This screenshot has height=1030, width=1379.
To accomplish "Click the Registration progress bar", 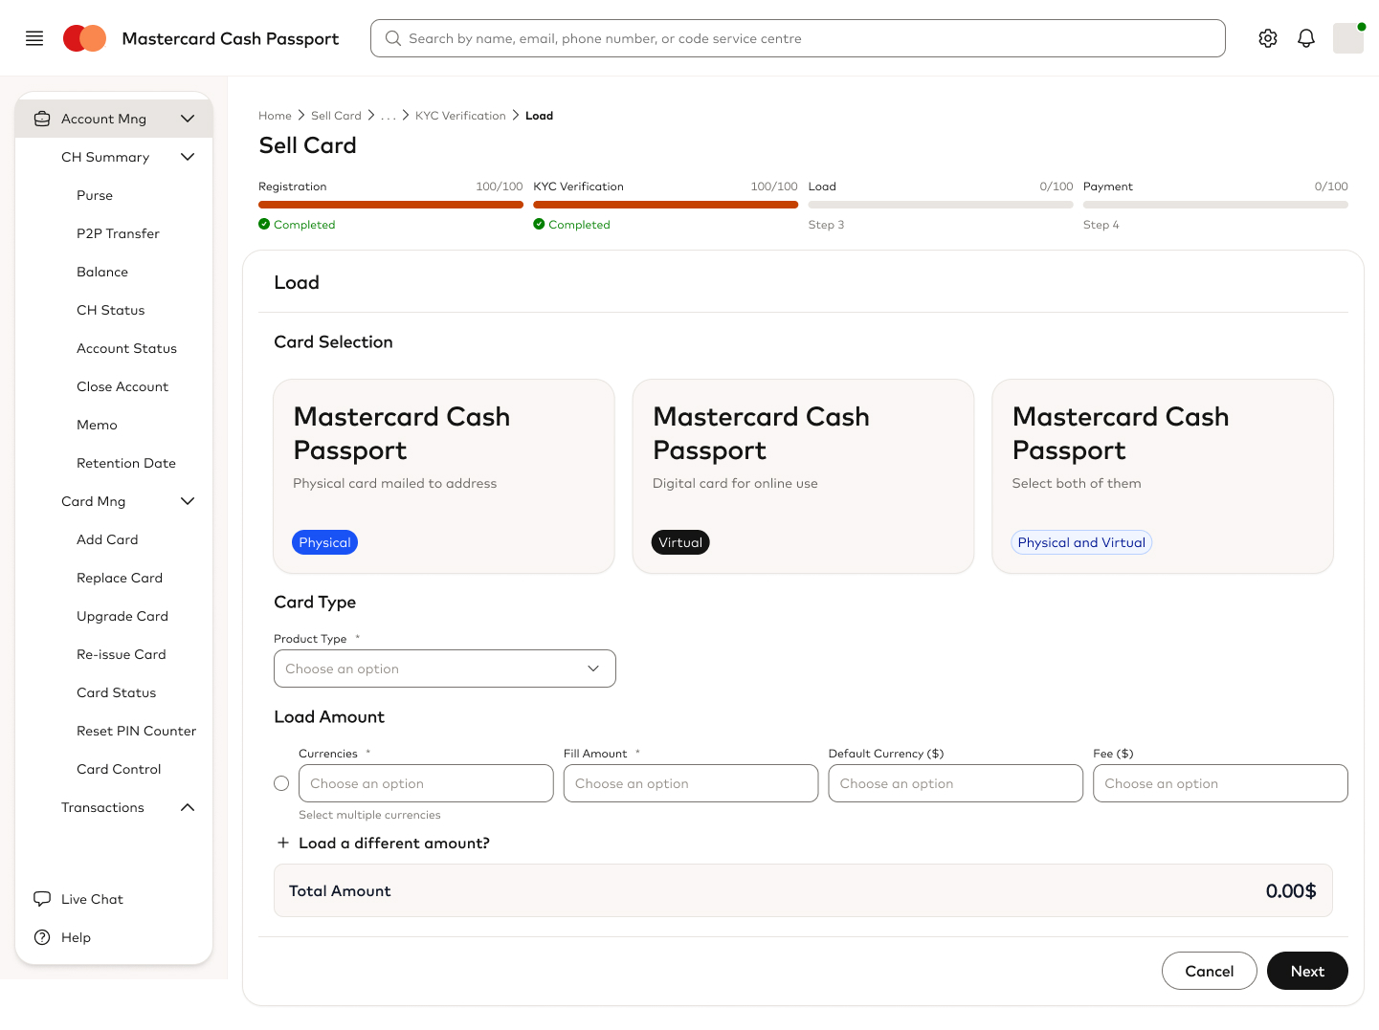I will (390, 205).
